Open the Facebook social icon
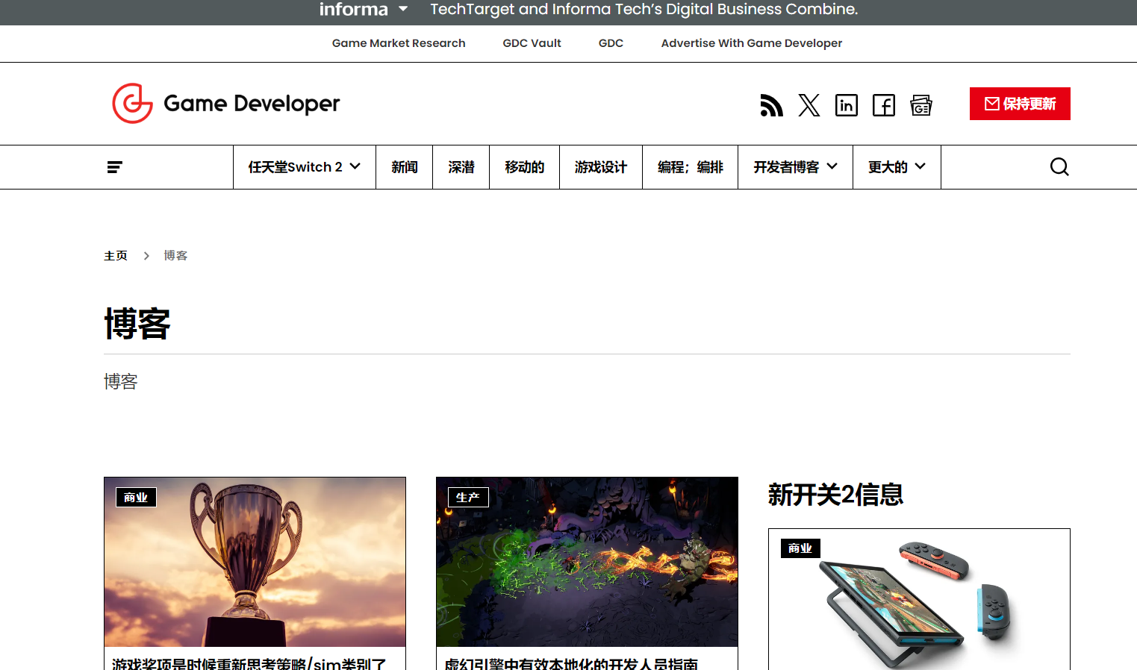 884,105
